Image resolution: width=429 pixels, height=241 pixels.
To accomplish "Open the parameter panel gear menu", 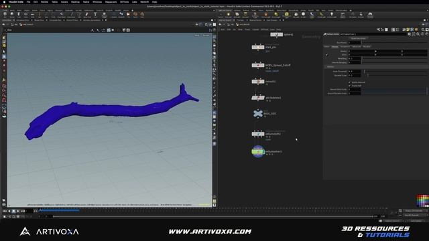I will [x=410, y=34].
